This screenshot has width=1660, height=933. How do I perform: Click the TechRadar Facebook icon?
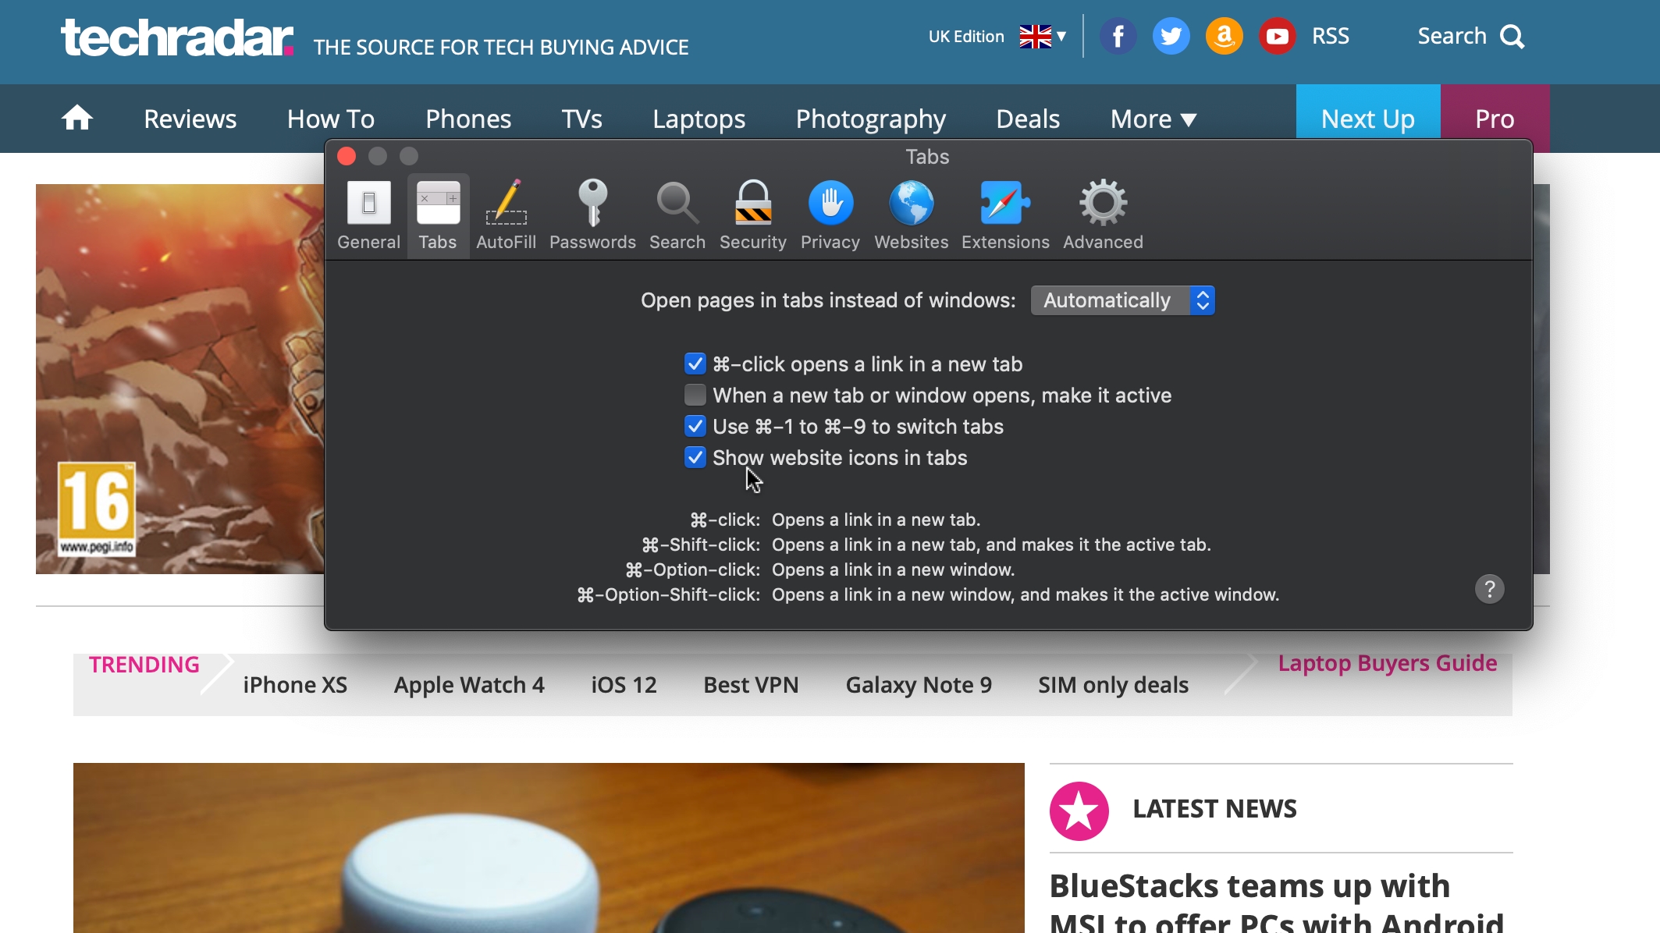coord(1118,36)
